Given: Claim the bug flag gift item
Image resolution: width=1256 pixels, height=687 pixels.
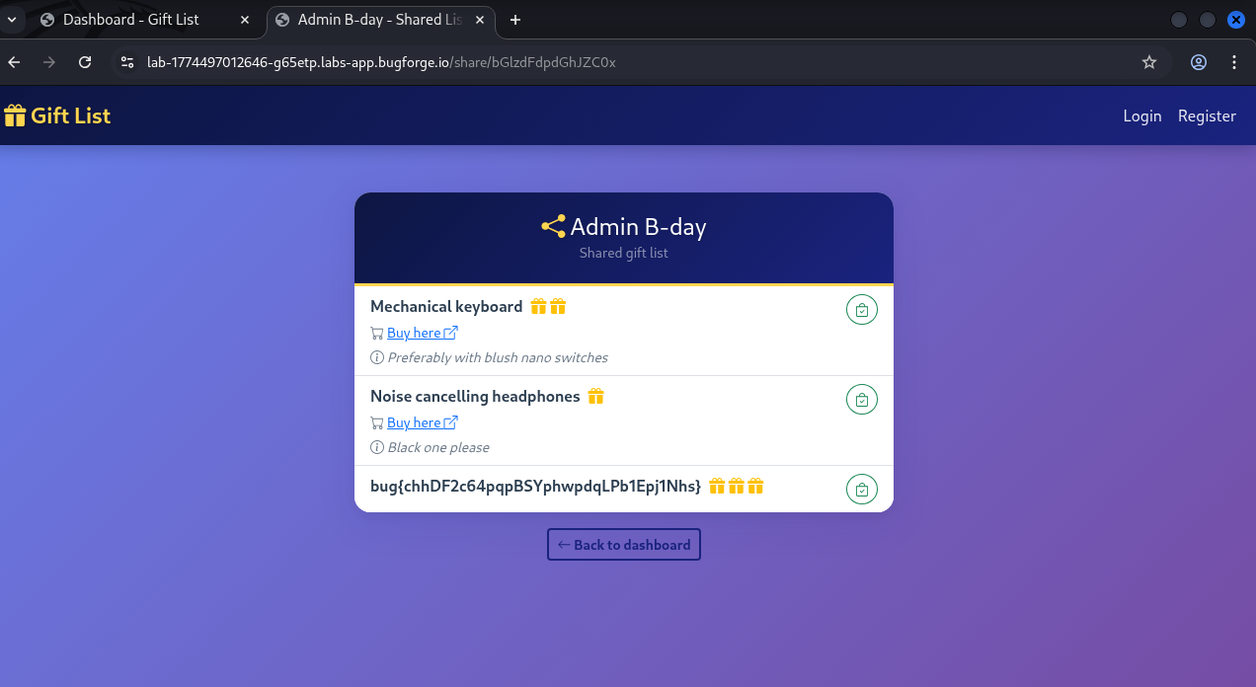Looking at the screenshot, I should click(x=861, y=490).
